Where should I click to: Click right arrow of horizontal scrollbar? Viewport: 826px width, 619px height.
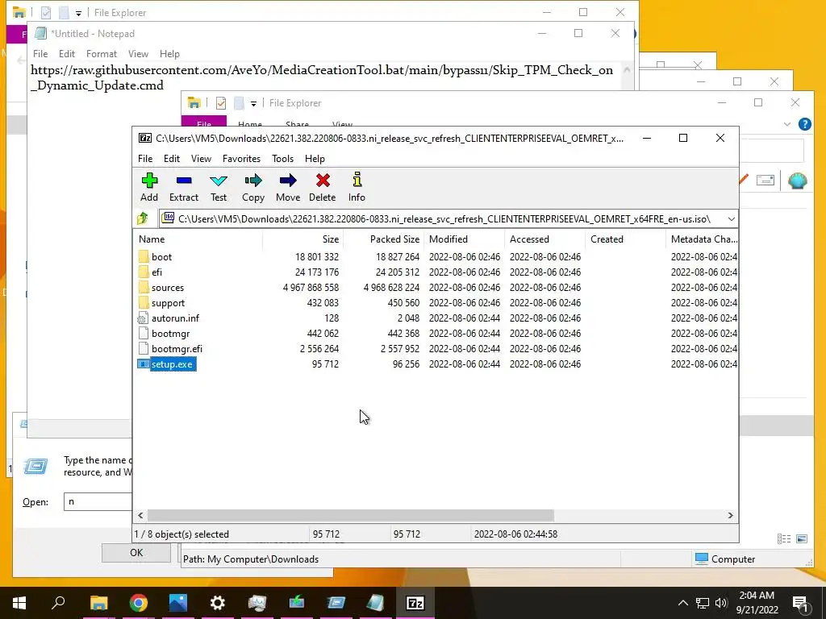[x=730, y=515]
